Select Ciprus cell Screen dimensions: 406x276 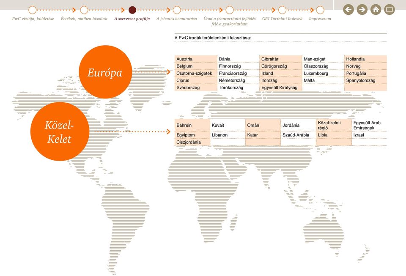tap(196, 80)
